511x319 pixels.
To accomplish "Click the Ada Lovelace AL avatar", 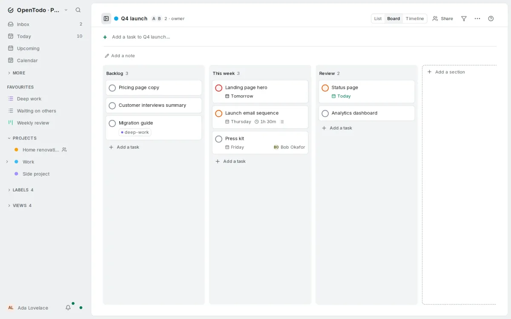I will [11, 308].
